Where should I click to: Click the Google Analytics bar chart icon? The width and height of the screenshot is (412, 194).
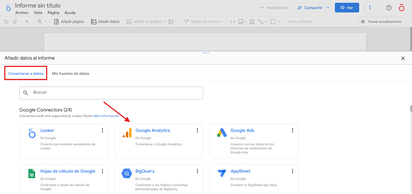coord(127,133)
